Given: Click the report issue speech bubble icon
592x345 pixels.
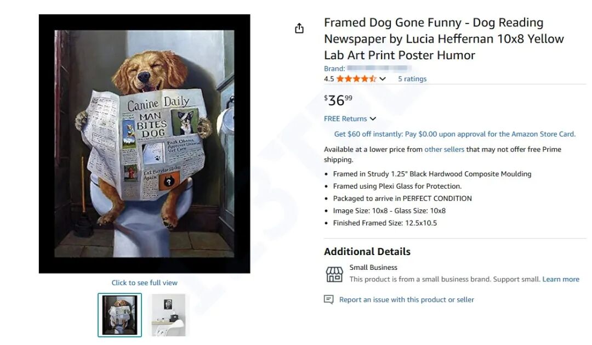Looking at the screenshot, I should tap(329, 299).
